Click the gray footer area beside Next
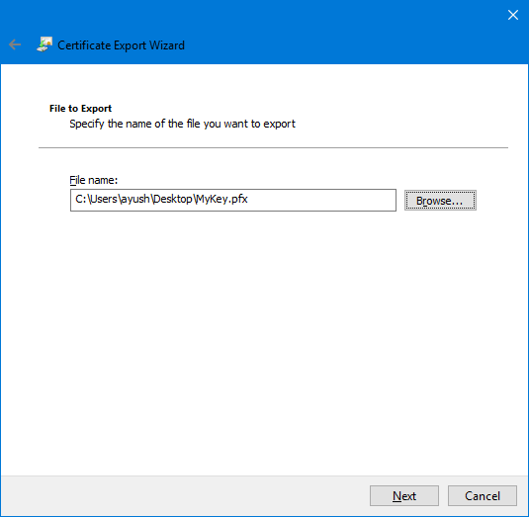 coord(186,496)
